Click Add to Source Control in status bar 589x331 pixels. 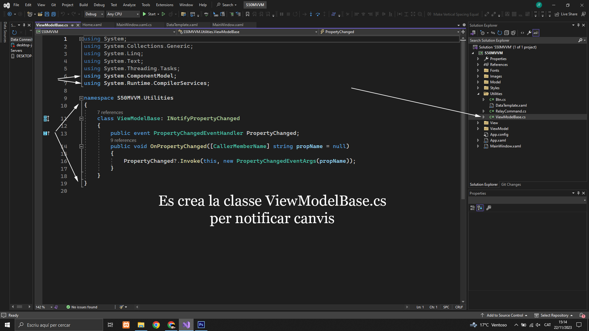point(505,315)
